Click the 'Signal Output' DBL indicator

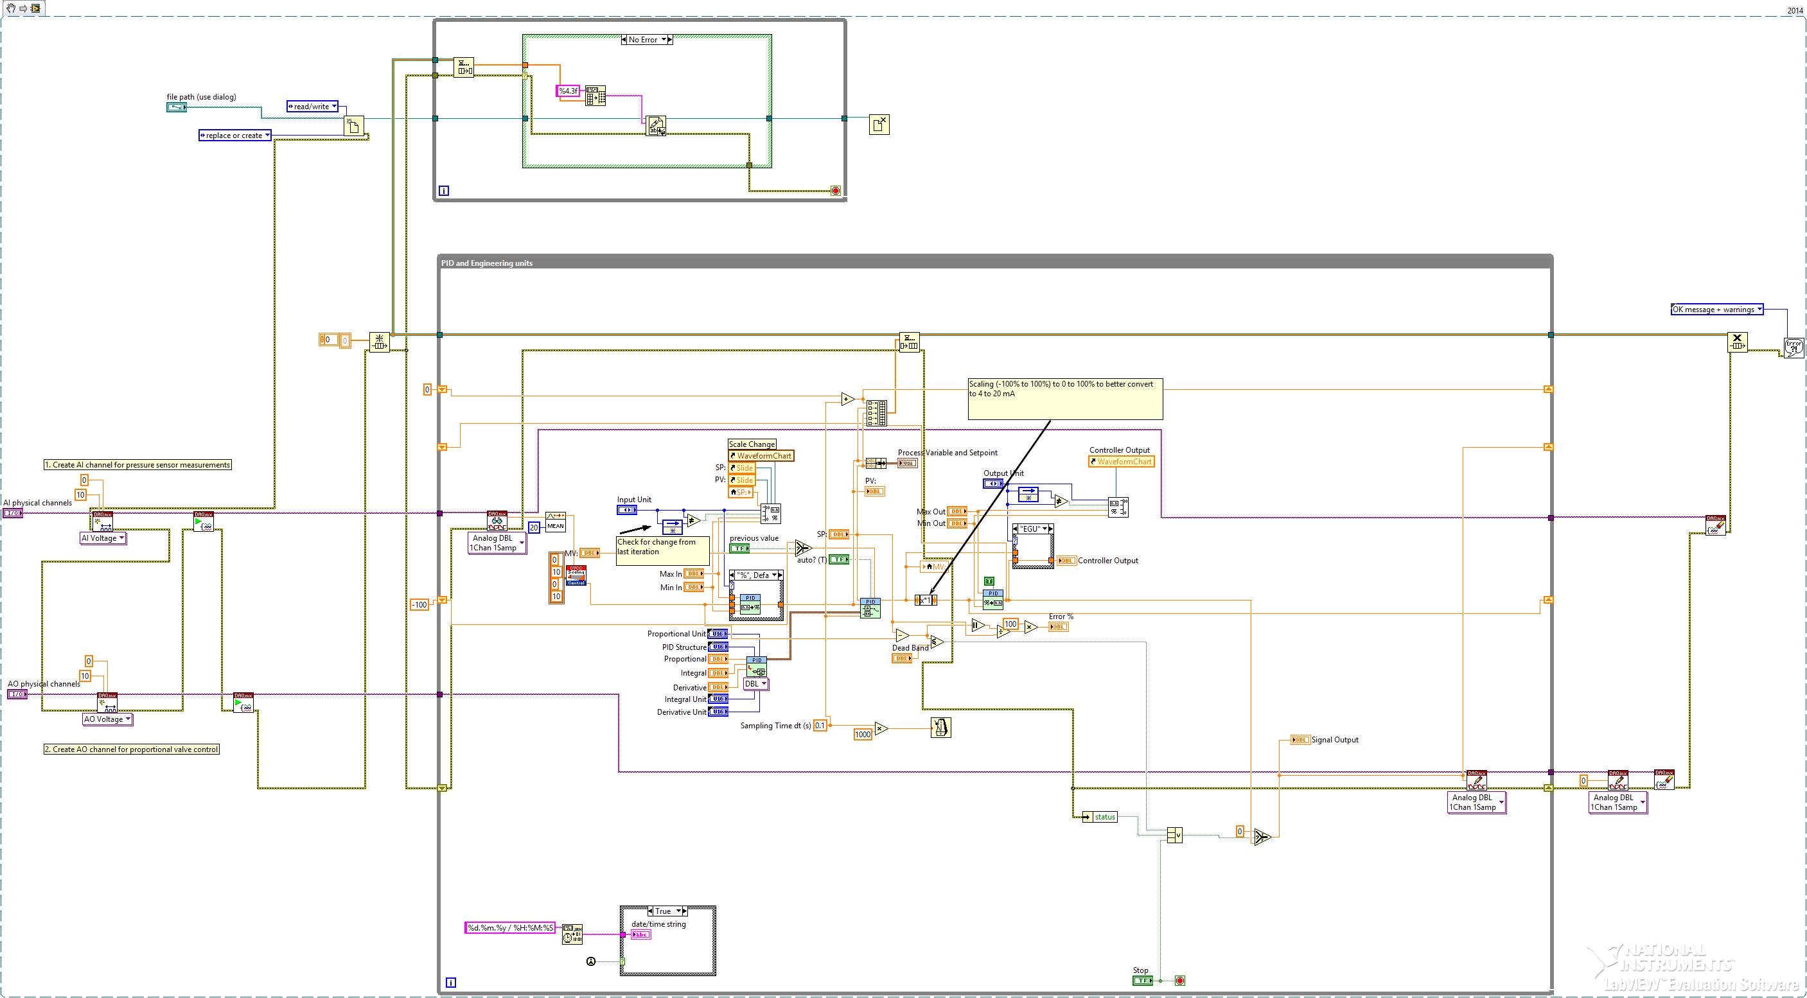tap(1301, 740)
